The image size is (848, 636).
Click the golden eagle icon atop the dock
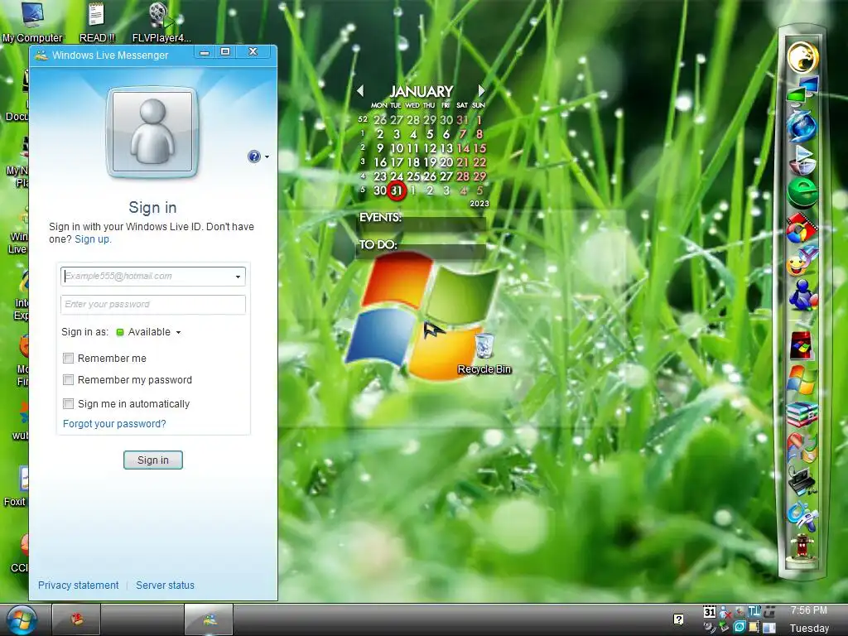click(x=802, y=57)
